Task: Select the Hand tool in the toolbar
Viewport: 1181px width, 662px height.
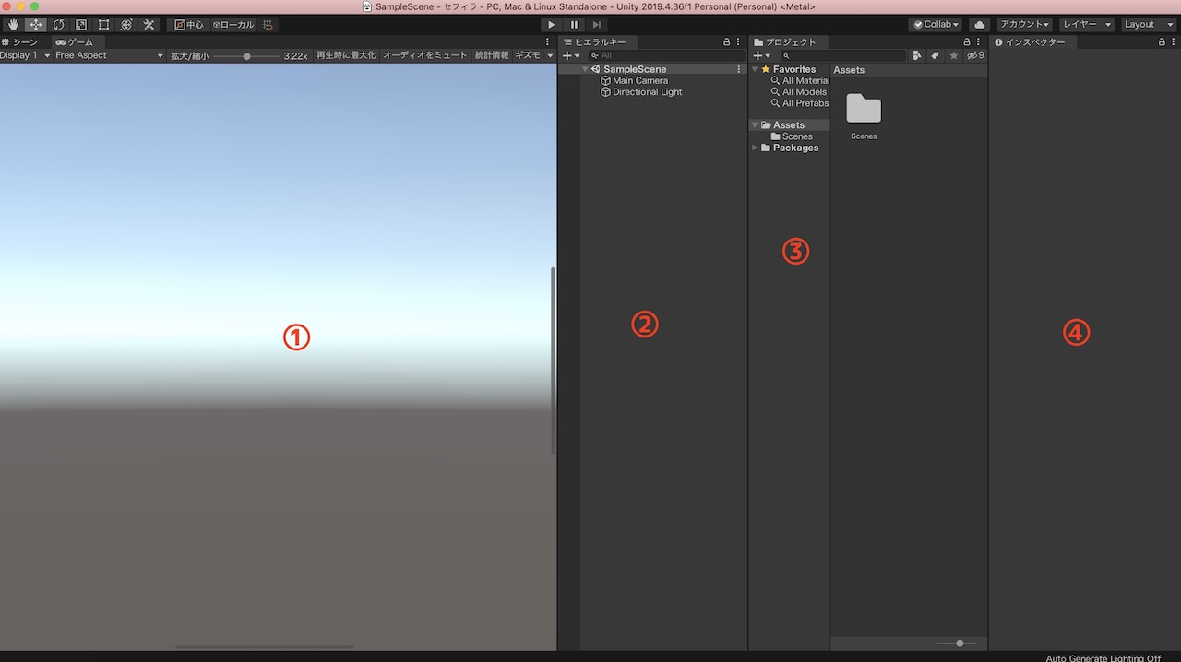Action: coord(12,24)
